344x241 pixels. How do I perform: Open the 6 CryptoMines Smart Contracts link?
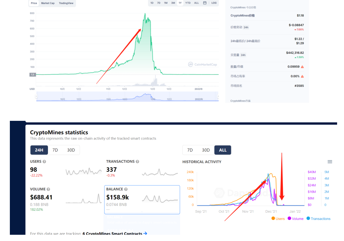click(x=112, y=233)
